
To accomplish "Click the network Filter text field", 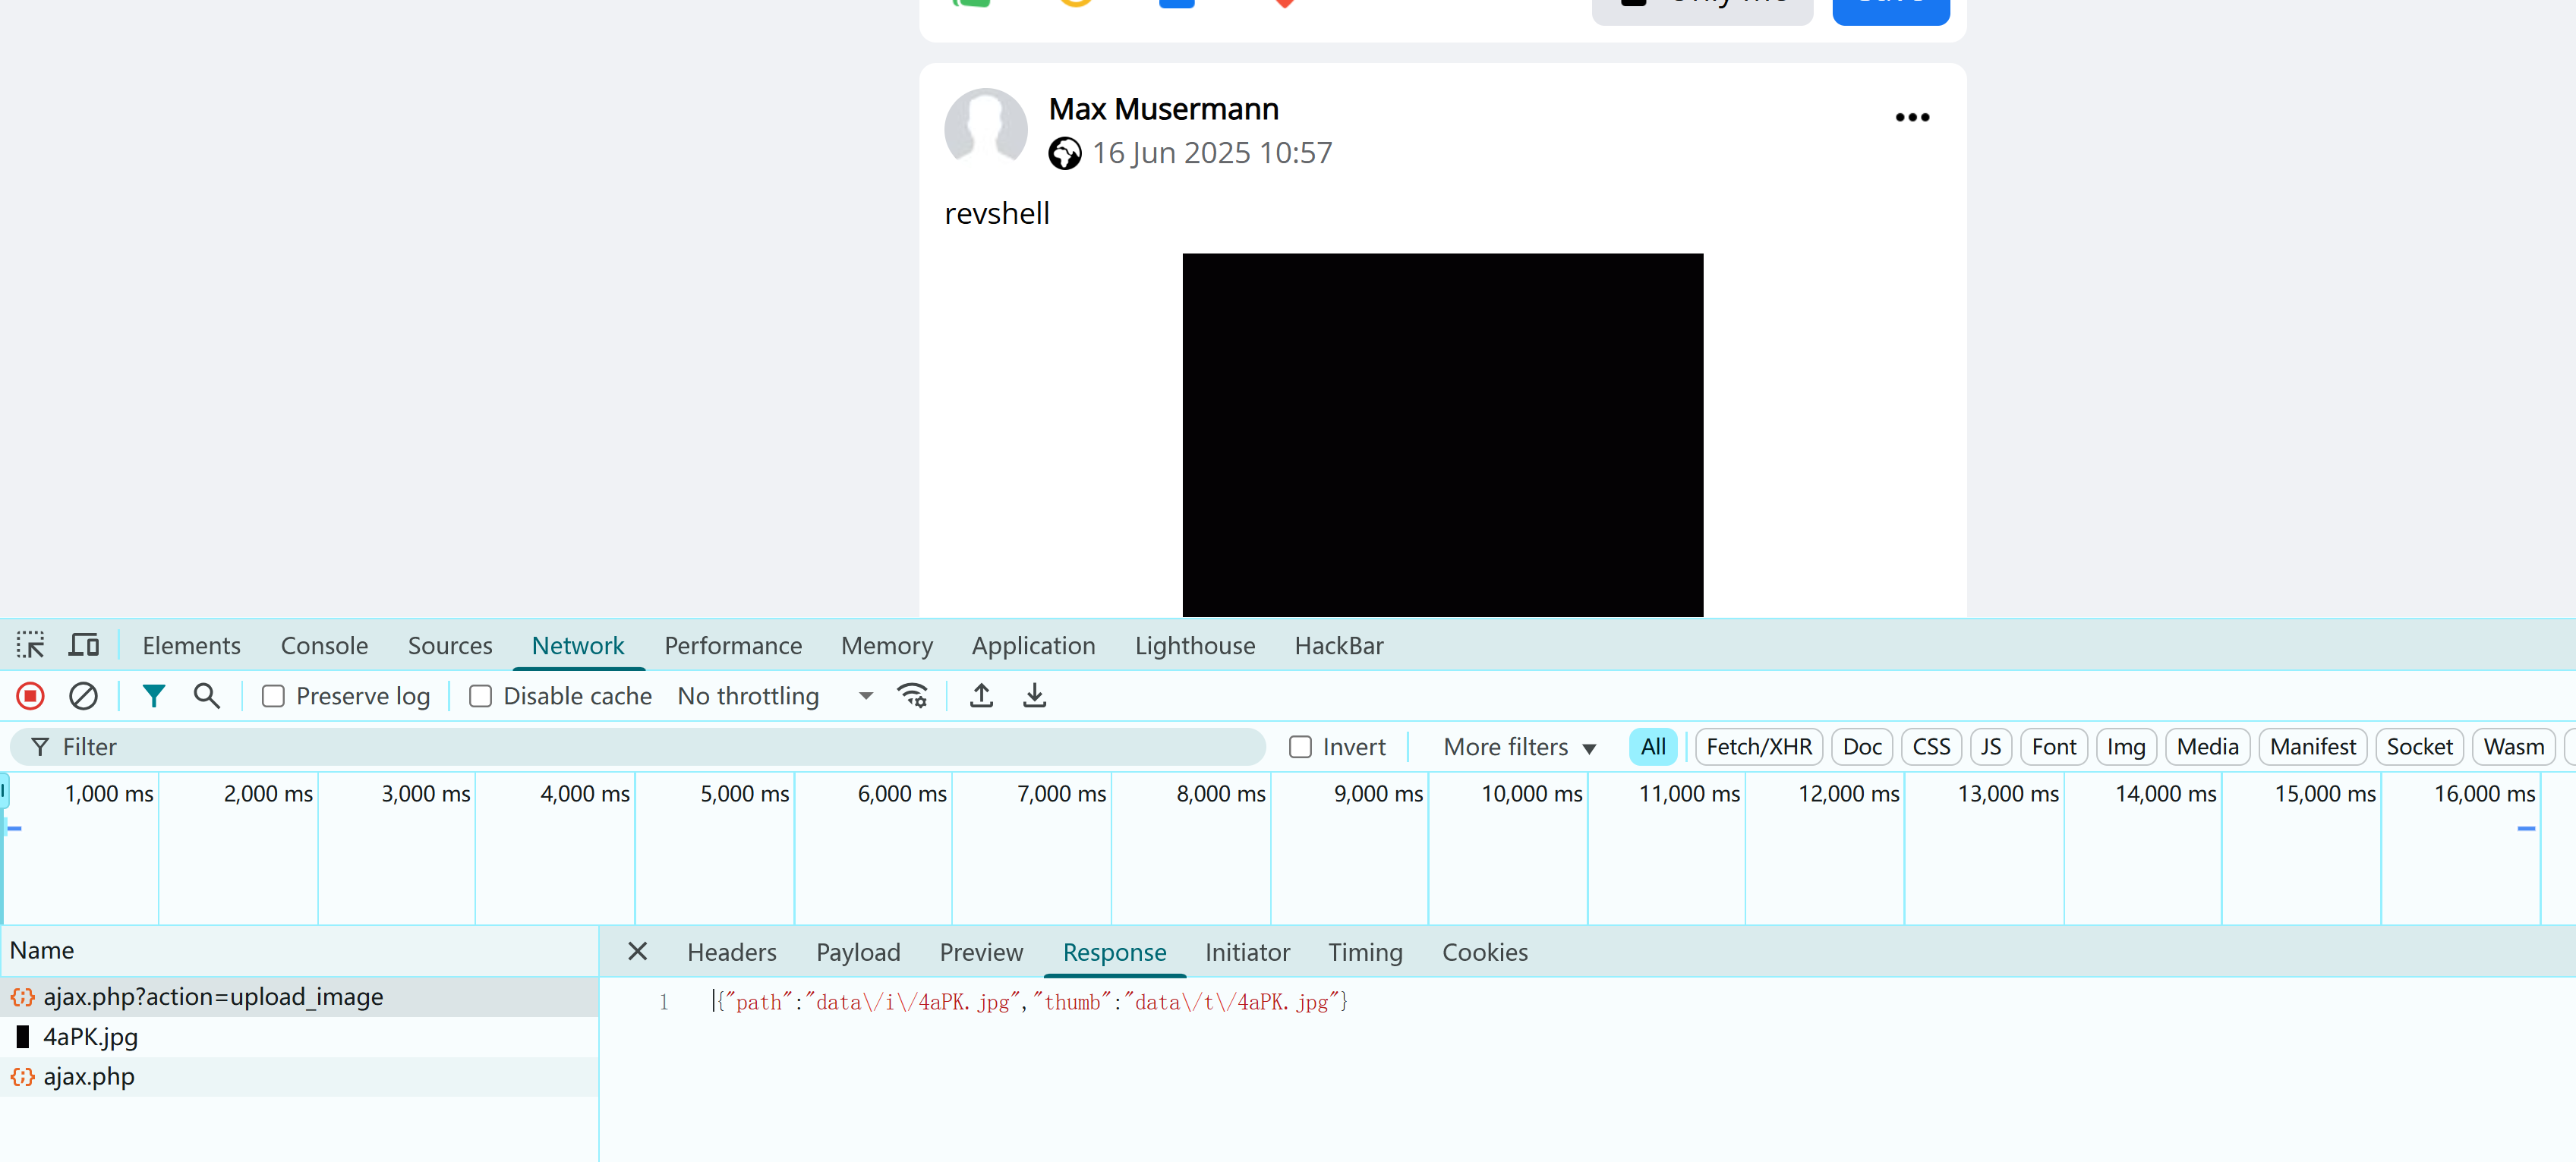I will click(638, 747).
